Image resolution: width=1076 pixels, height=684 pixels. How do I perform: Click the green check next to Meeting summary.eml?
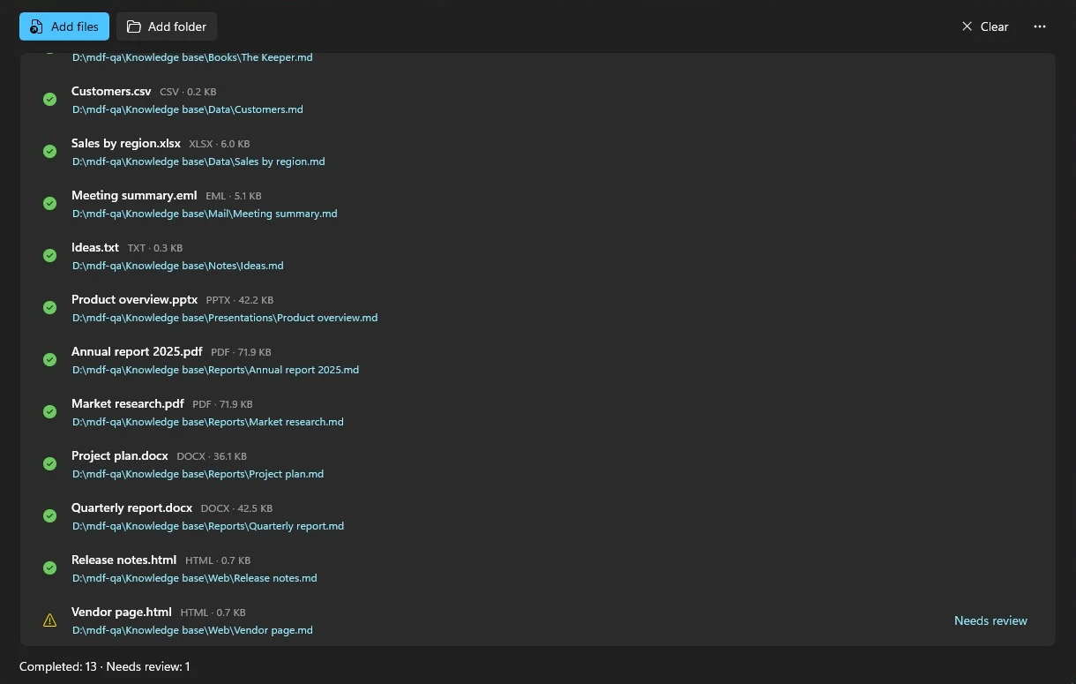tap(50, 204)
